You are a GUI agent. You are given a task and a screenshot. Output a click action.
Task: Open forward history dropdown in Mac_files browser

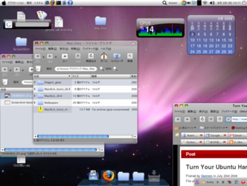(x=56, y=57)
